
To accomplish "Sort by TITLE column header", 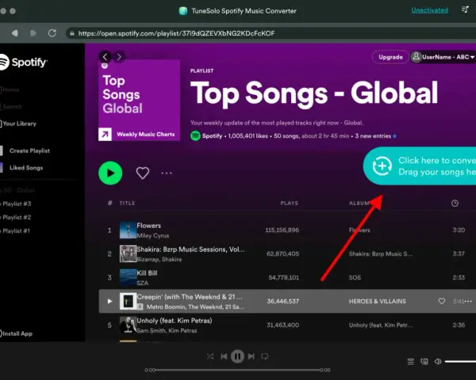I will [127, 203].
